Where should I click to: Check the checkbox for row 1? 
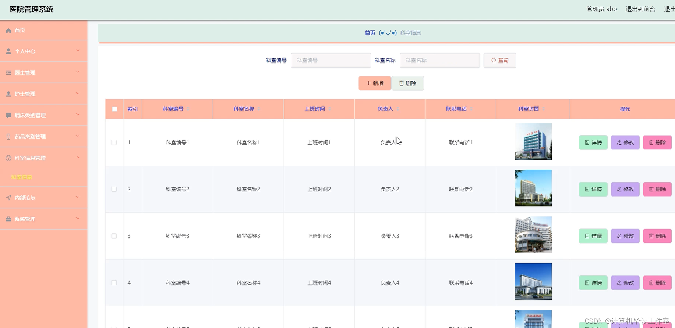pyautogui.click(x=114, y=143)
